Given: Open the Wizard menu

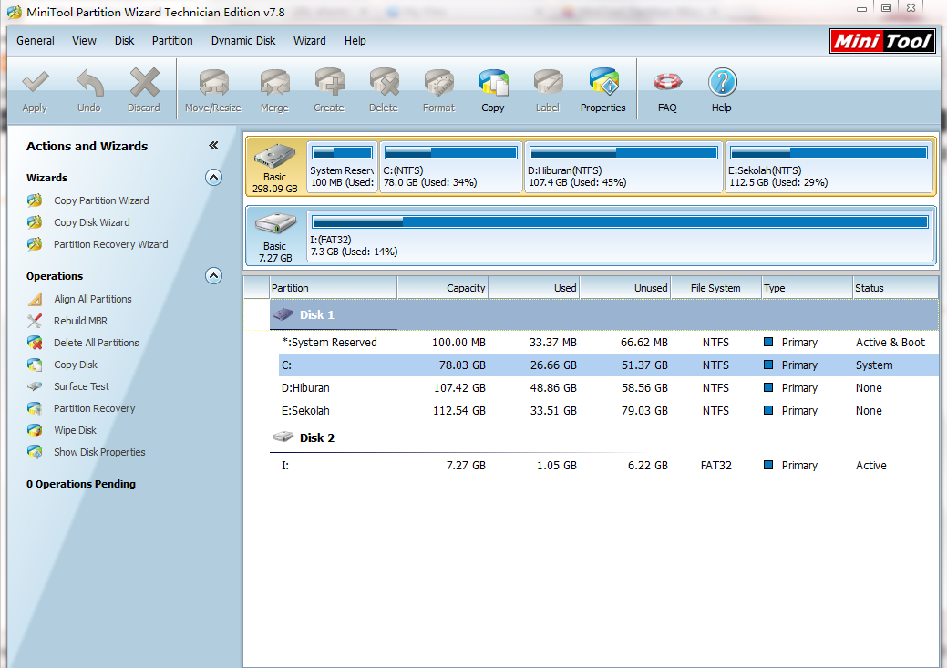Looking at the screenshot, I should pos(310,40).
